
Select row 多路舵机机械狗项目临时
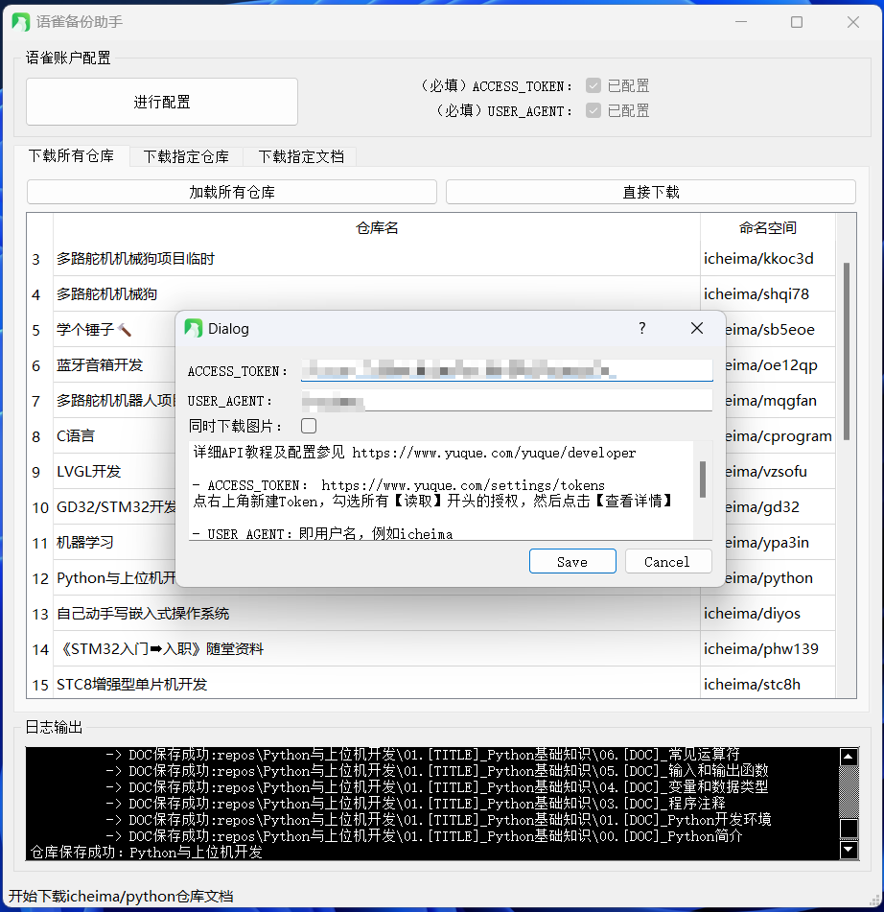[x=376, y=259]
